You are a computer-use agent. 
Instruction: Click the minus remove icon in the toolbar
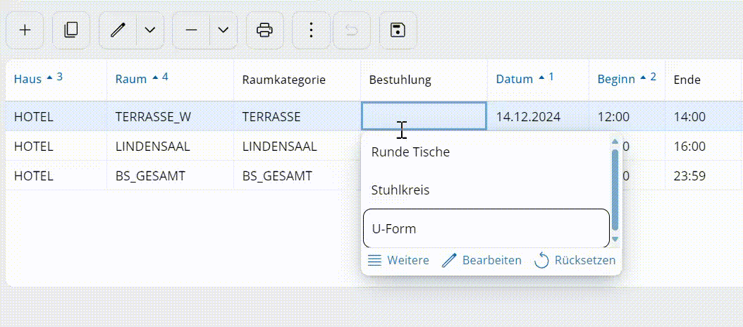pyautogui.click(x=191, y=30)
